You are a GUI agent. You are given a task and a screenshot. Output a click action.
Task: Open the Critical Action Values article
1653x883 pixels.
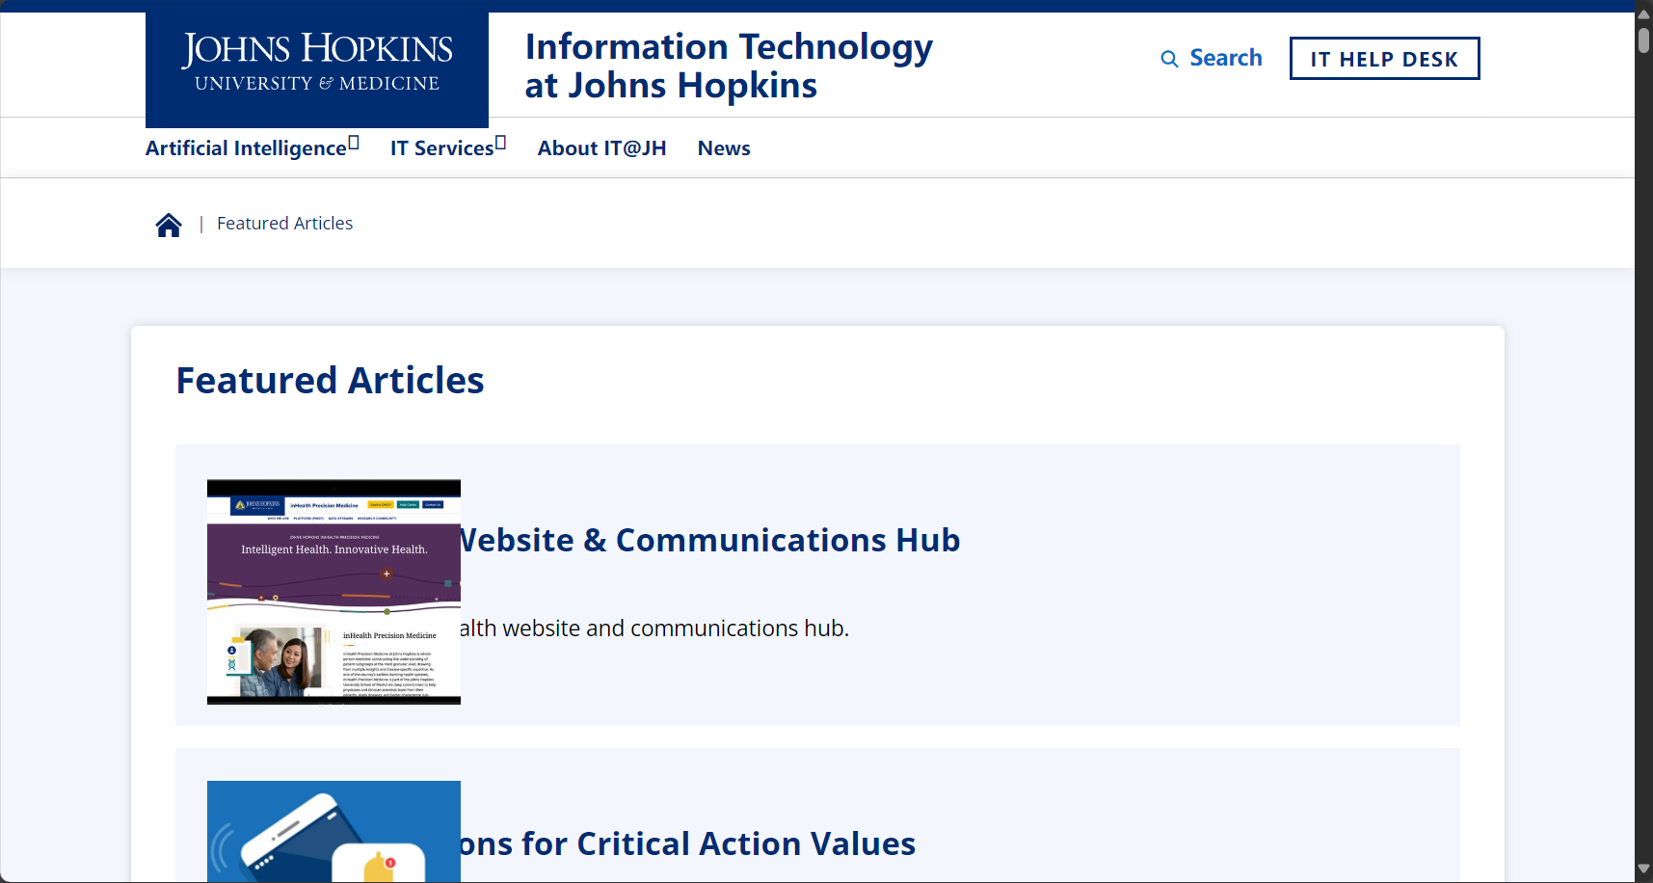688,843
